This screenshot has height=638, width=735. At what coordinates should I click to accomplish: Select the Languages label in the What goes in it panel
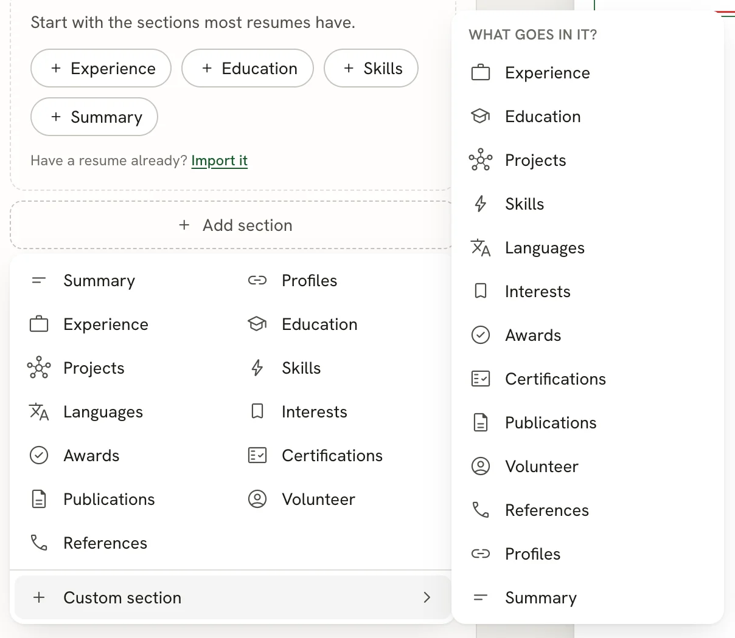point(545,248)
